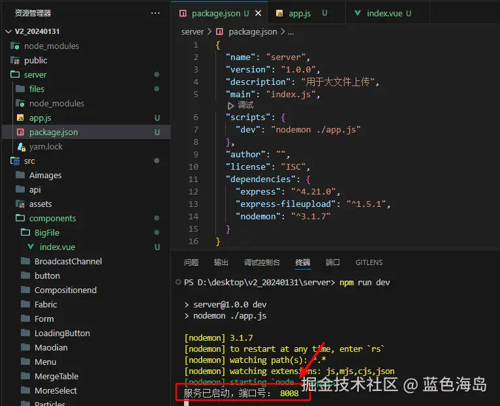This screenshot has width=500, height=406.
Task: Collapse the src folder
Action: tap(29, 161)
